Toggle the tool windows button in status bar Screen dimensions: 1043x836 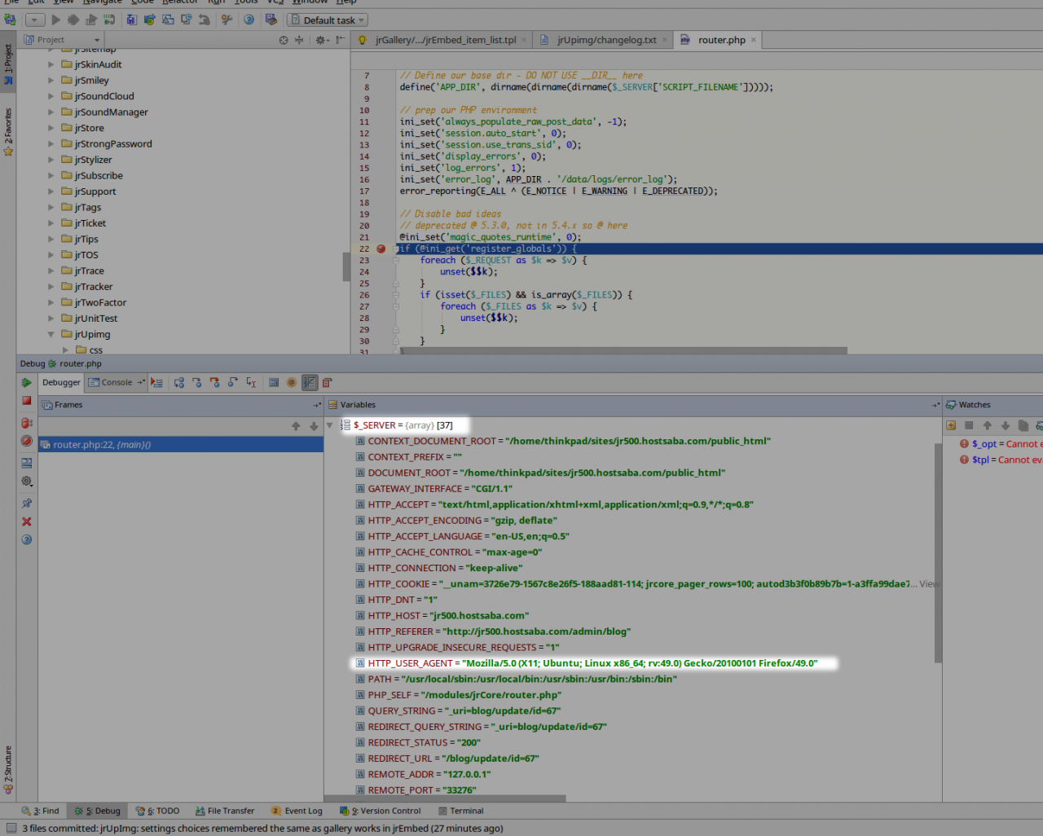[11, 828]
